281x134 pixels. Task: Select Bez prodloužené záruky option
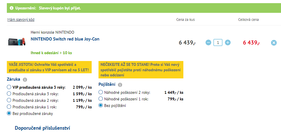click(x=9, y=113)
